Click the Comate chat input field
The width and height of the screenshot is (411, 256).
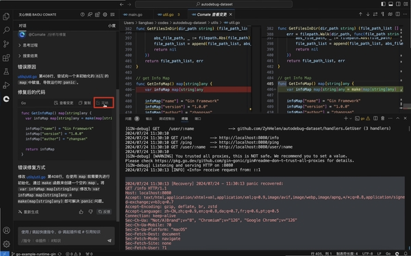coord(66,232)
